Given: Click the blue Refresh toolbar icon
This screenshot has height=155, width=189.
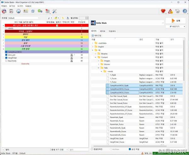Looking at the screenshot, I should point(33,11).
